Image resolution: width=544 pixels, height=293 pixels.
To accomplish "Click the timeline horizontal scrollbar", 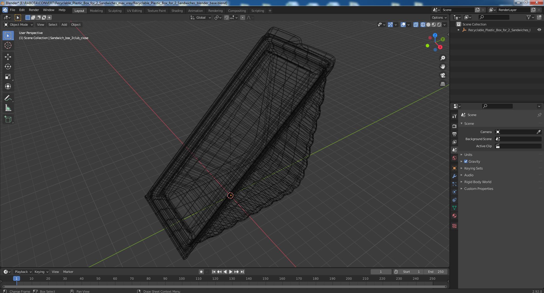I will [x=224, y=286].
